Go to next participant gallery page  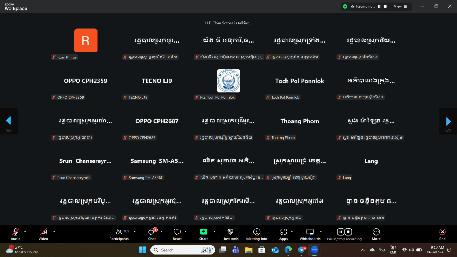tap(448, 121)
